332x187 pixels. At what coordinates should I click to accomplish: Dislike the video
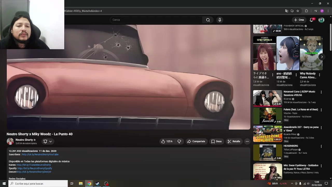pyautogui.click(x=179, y=141)
